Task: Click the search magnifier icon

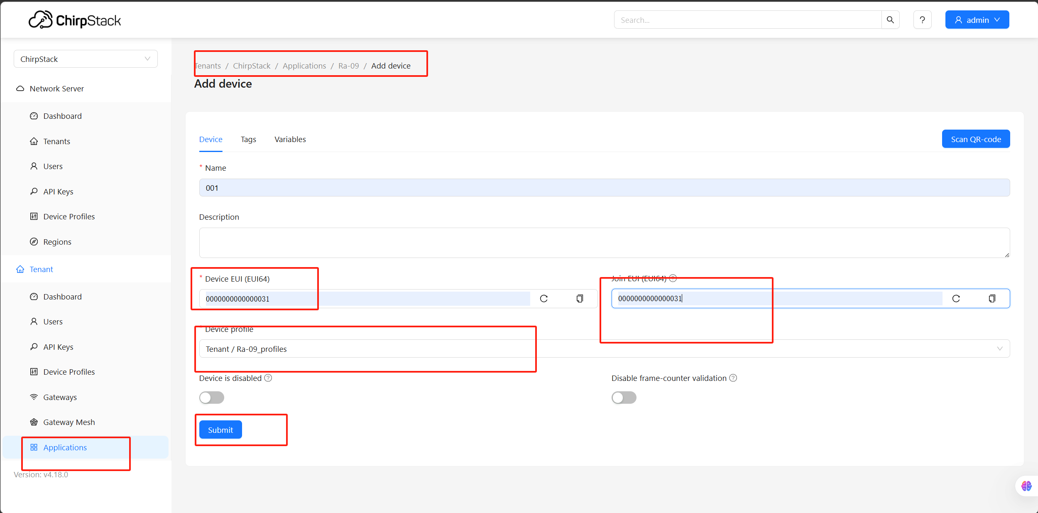Action: 890,20
